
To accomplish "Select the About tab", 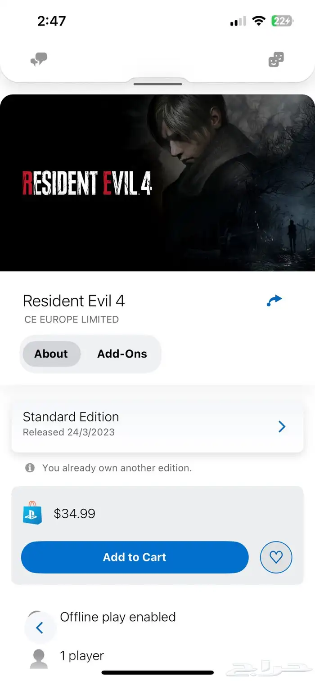I will click(x=51, y=354).
